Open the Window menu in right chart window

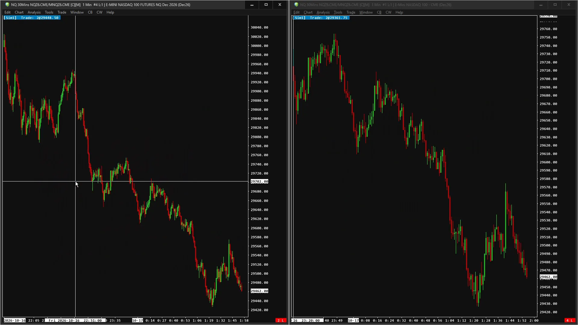(366, 12)
